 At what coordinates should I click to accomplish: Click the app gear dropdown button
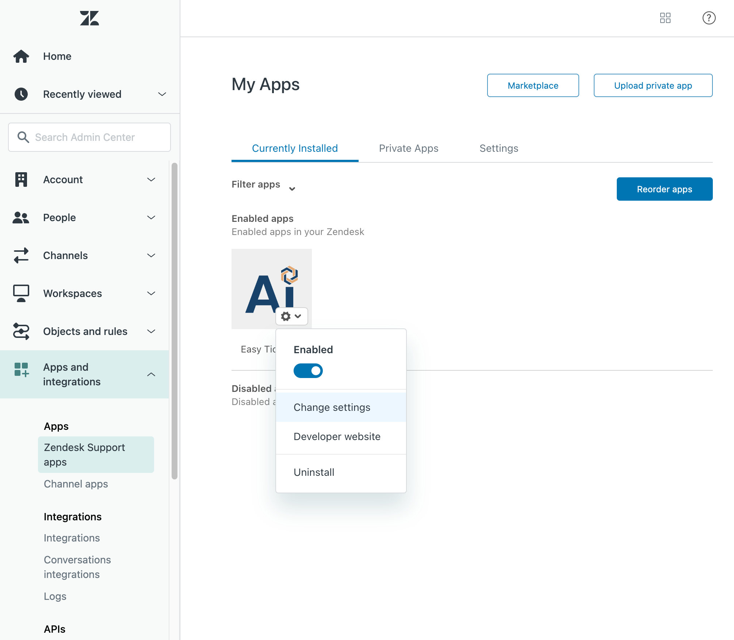pyautogui.click(x=291, y=316)
